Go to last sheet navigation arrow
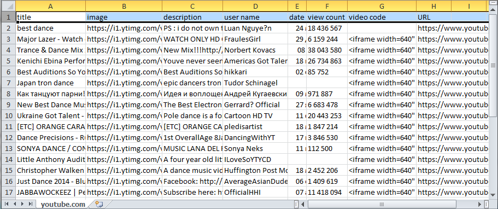This screenshot has height=209, width=498. (31, 204)
